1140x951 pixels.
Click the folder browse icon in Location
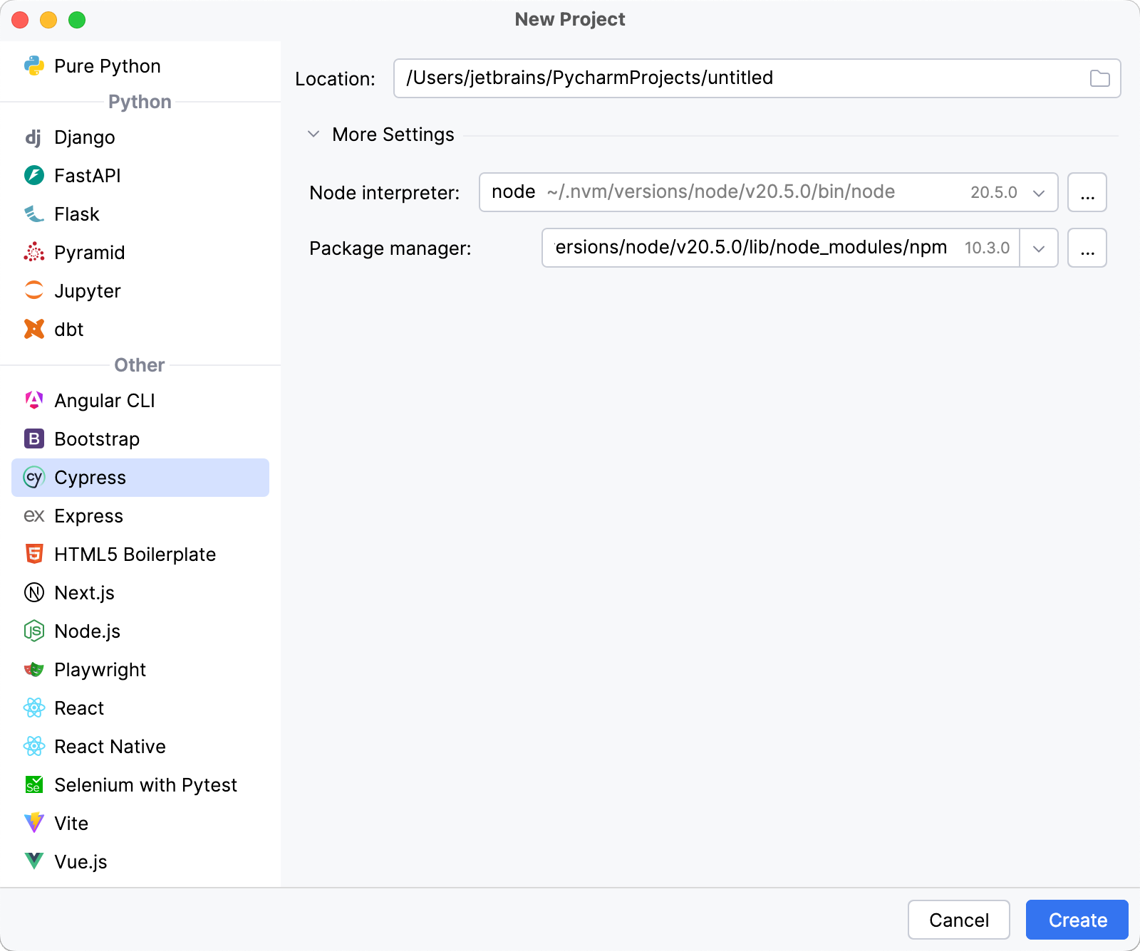click(x=1099, y=78)
